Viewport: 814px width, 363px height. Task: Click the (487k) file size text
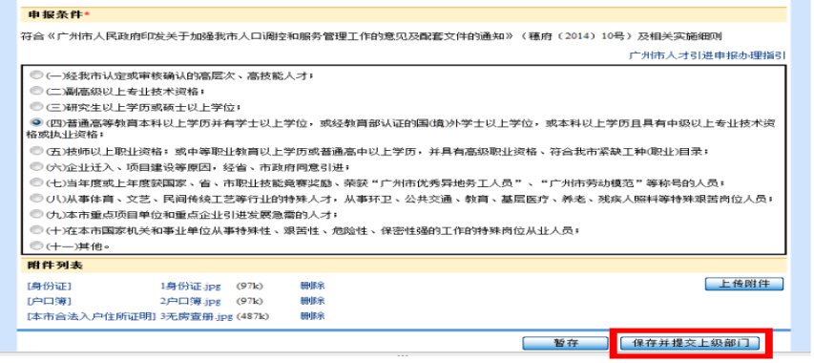[x=253, y=316]
